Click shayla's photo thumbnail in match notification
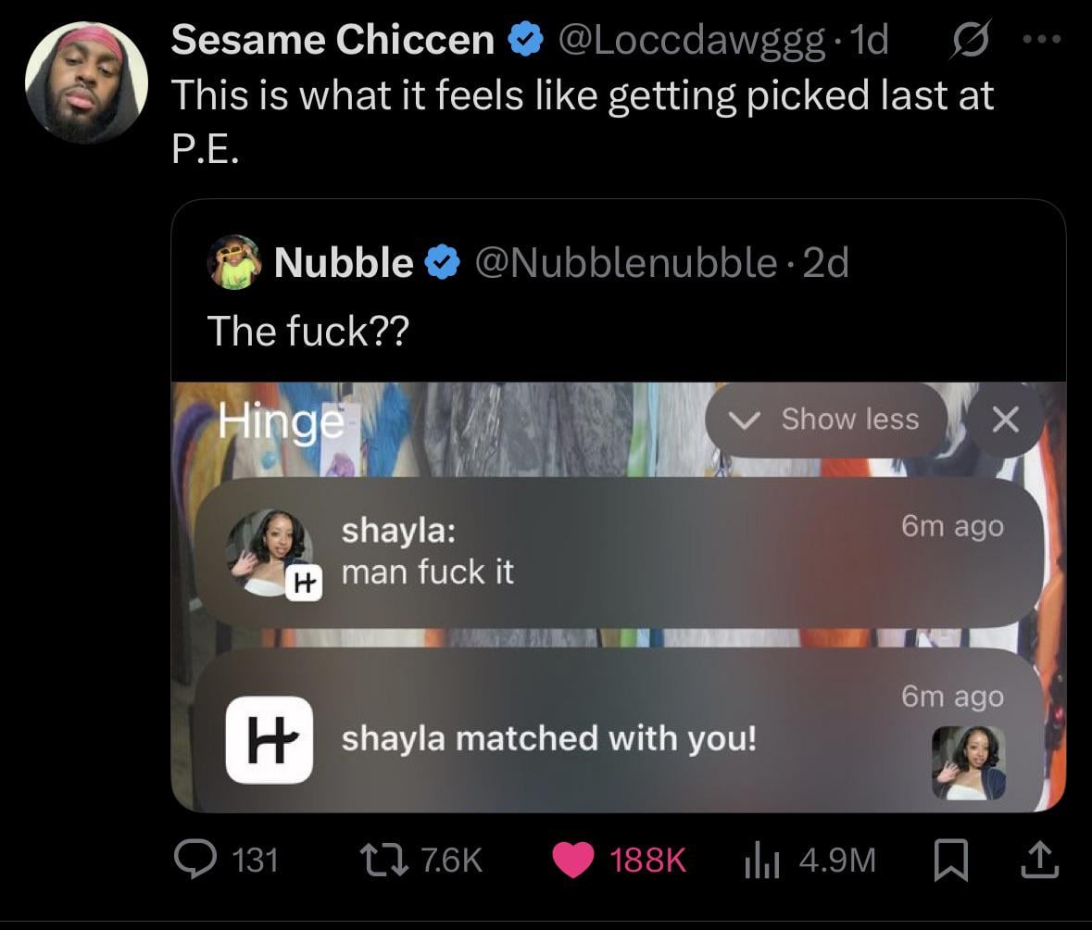Viewport: 1092px width, 930px height. click(968, 762)
